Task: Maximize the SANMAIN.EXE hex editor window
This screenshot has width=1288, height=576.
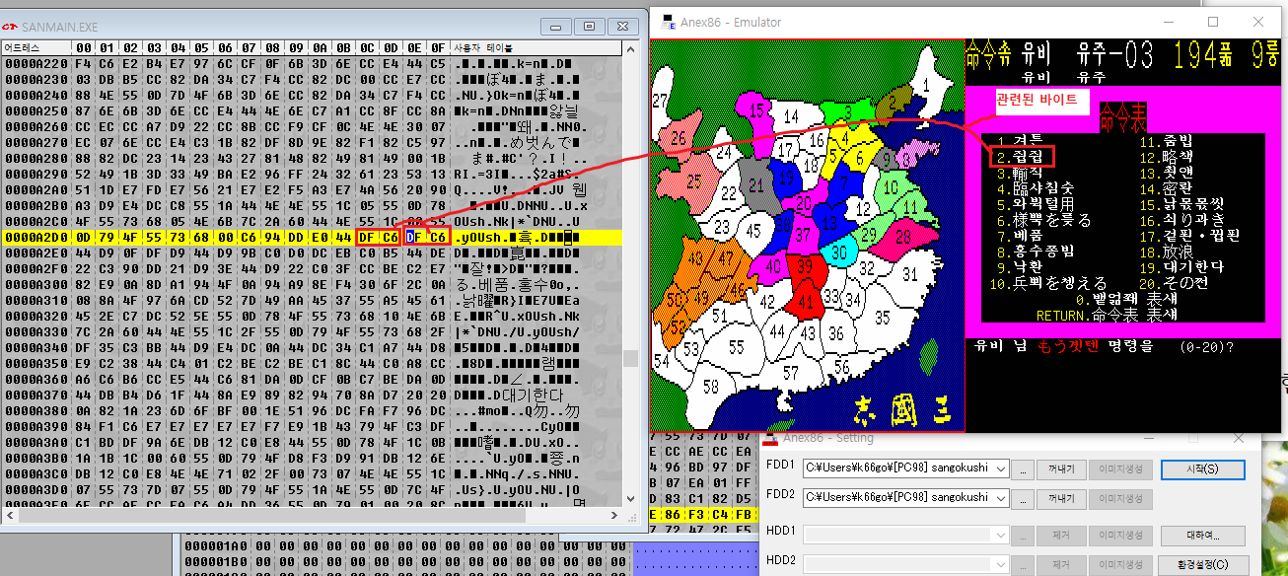Action: coord(589,27)
